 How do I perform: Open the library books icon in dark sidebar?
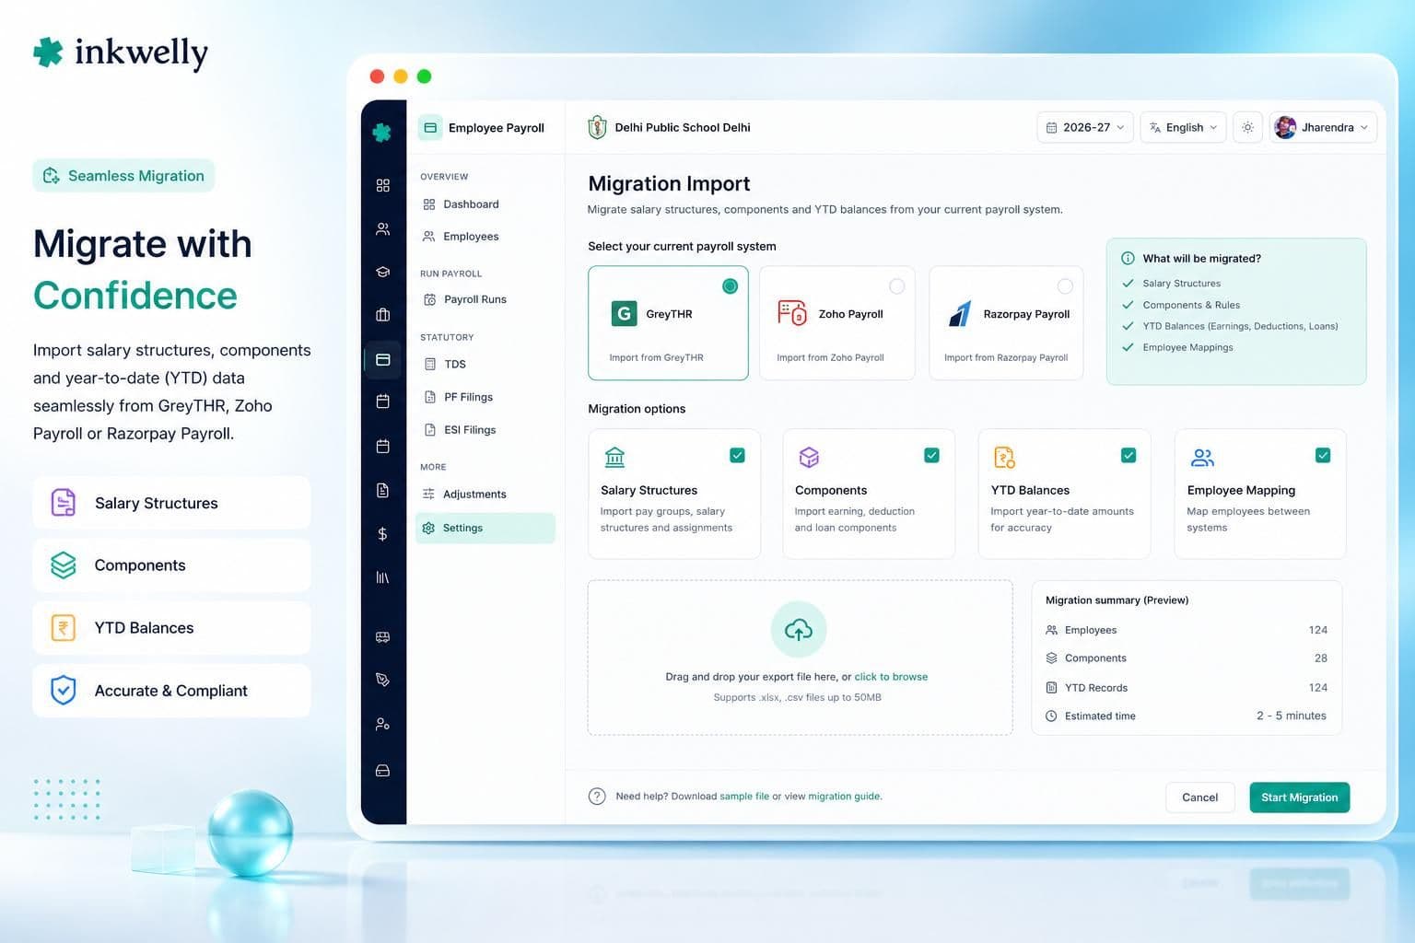point(383,577)
